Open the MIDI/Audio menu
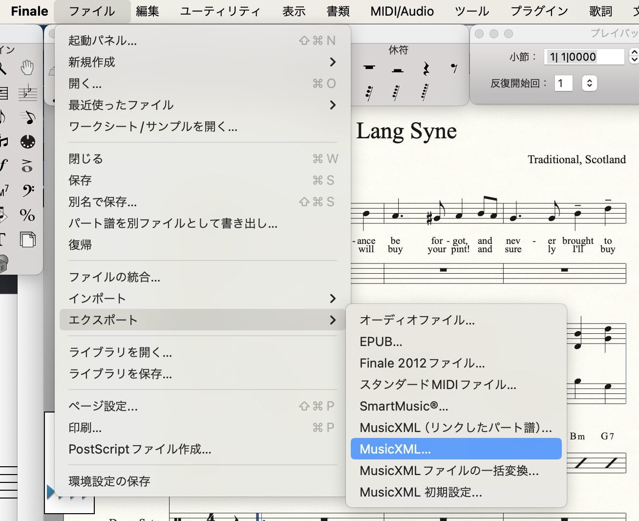Screen dimensions: 639x521 click(x=402, y=11)
